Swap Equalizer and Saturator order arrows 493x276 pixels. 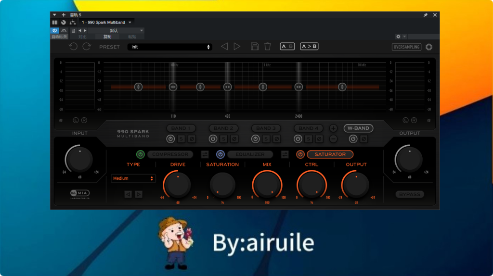(285, 154)
